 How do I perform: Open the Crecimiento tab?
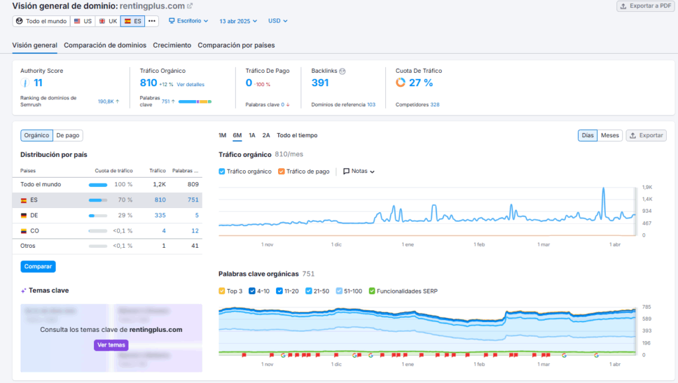coord(172,45)
